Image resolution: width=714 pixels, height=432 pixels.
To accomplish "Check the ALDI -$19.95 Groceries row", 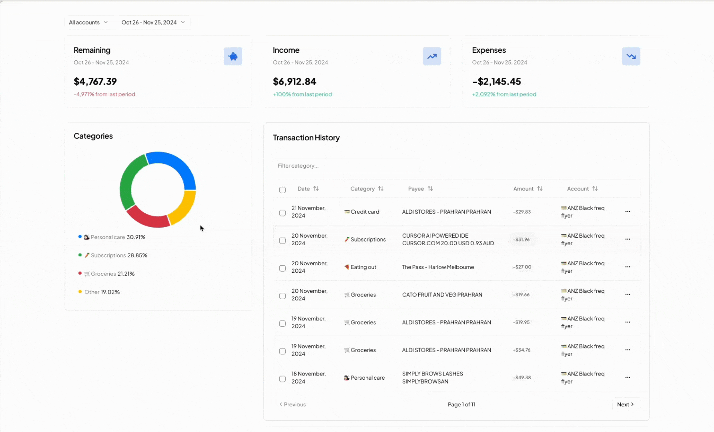I will tap(283, 324).
